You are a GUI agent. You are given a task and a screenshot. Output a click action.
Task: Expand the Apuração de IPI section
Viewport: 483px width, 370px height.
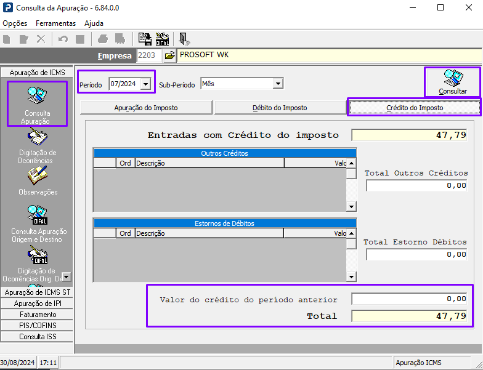(37, 304)
